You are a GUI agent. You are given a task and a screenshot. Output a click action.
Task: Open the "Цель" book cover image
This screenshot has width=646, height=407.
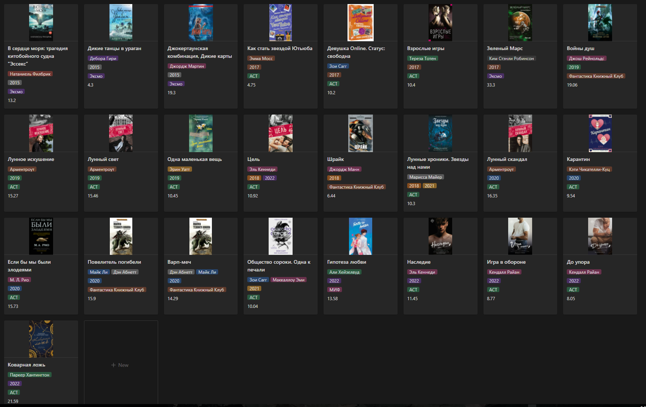click(280, 133)
